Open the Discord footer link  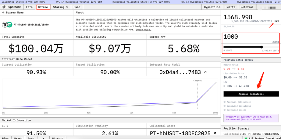[58, 138]
